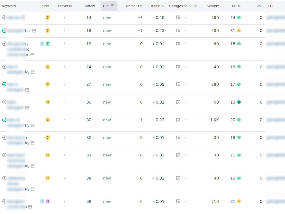The height and width of the screenshot is (214, 285).
Task: Open SERP snapshot for volume 1.6K row
Action: (178, 120)
